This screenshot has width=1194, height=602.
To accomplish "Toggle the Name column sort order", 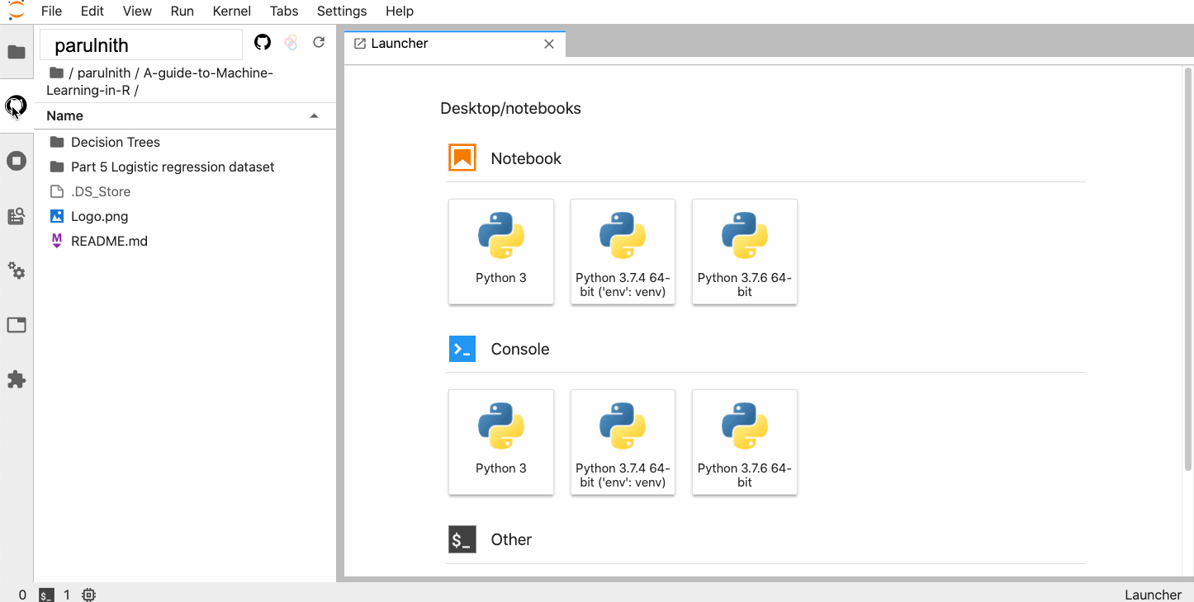I will tap(64, 115).
